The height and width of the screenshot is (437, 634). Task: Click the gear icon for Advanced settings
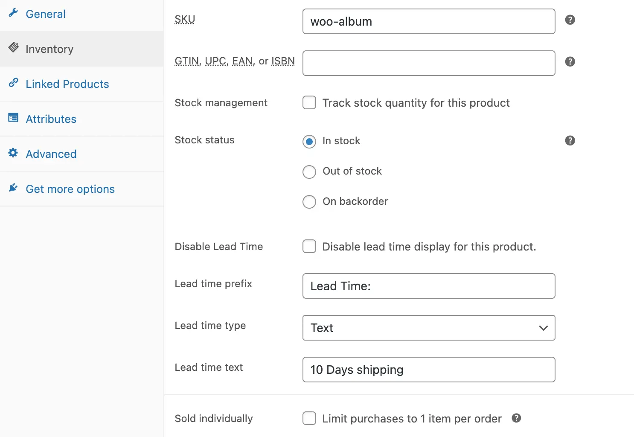(x=12, y=153)
